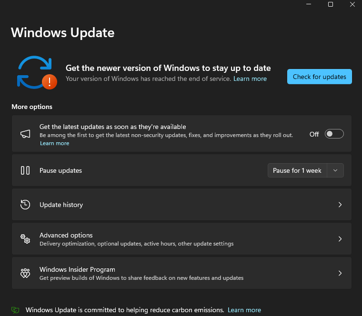Click the Windows Update page heading

62,32
